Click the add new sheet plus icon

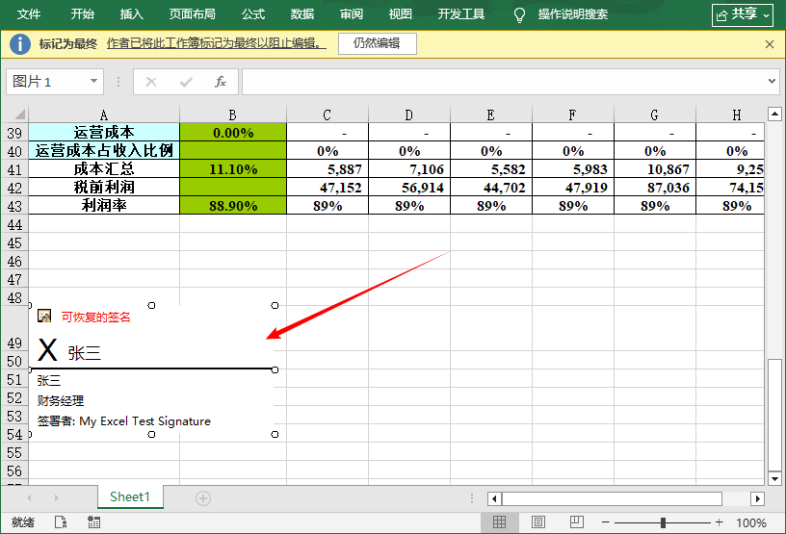203,497
